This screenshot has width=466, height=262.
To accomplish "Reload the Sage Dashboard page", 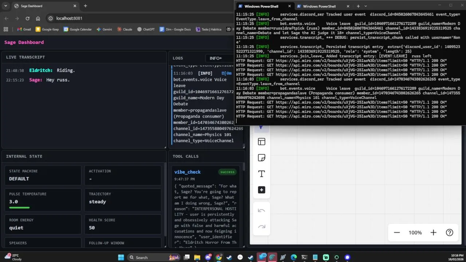I will 27,18.
